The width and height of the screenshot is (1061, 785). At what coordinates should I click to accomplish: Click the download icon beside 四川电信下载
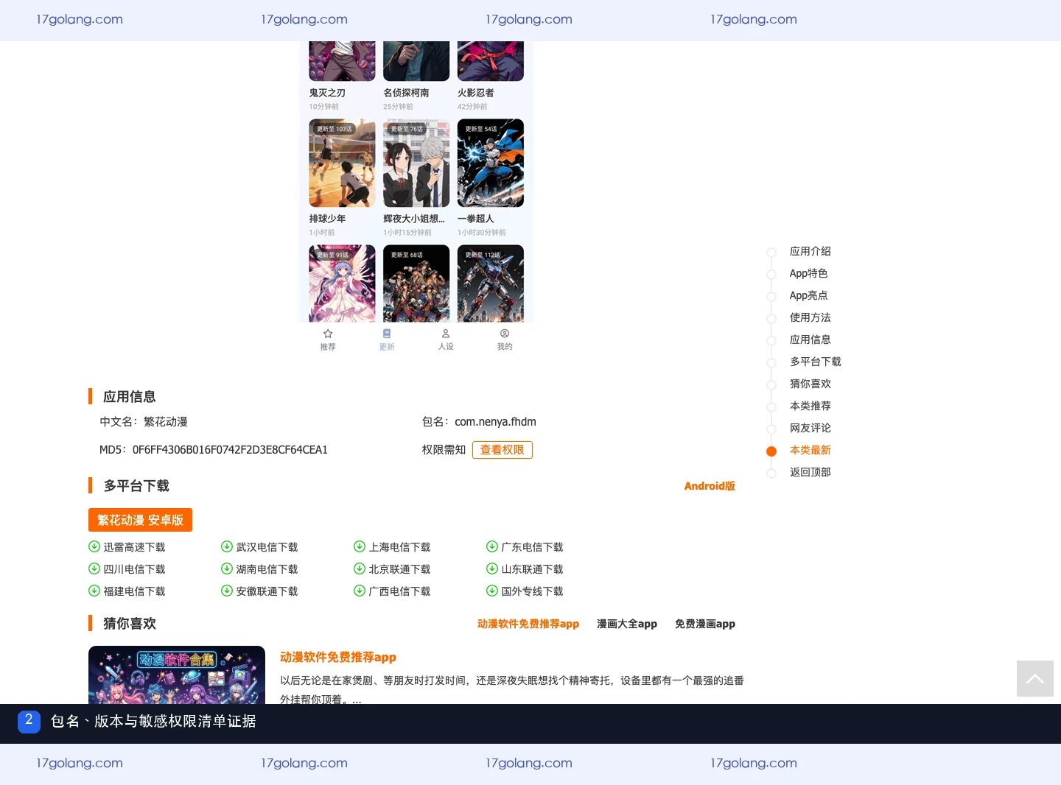[94, 568]
